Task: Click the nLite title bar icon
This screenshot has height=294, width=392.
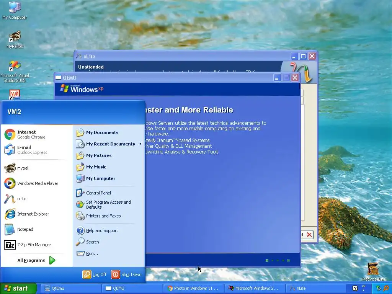Action: [x=79, y=56]
